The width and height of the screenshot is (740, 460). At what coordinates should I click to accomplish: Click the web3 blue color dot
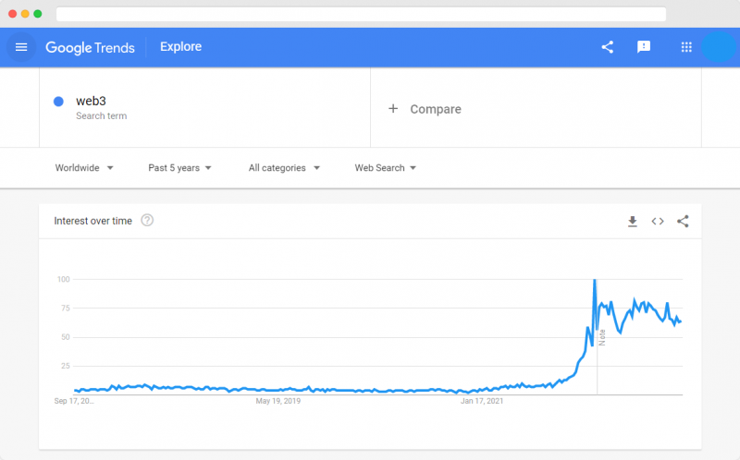[58, 102]
